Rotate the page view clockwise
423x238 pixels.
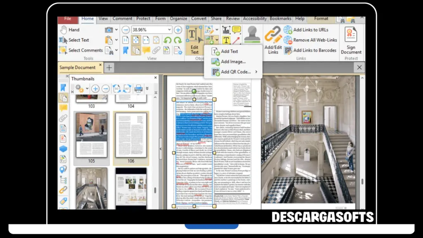(178, 40)
